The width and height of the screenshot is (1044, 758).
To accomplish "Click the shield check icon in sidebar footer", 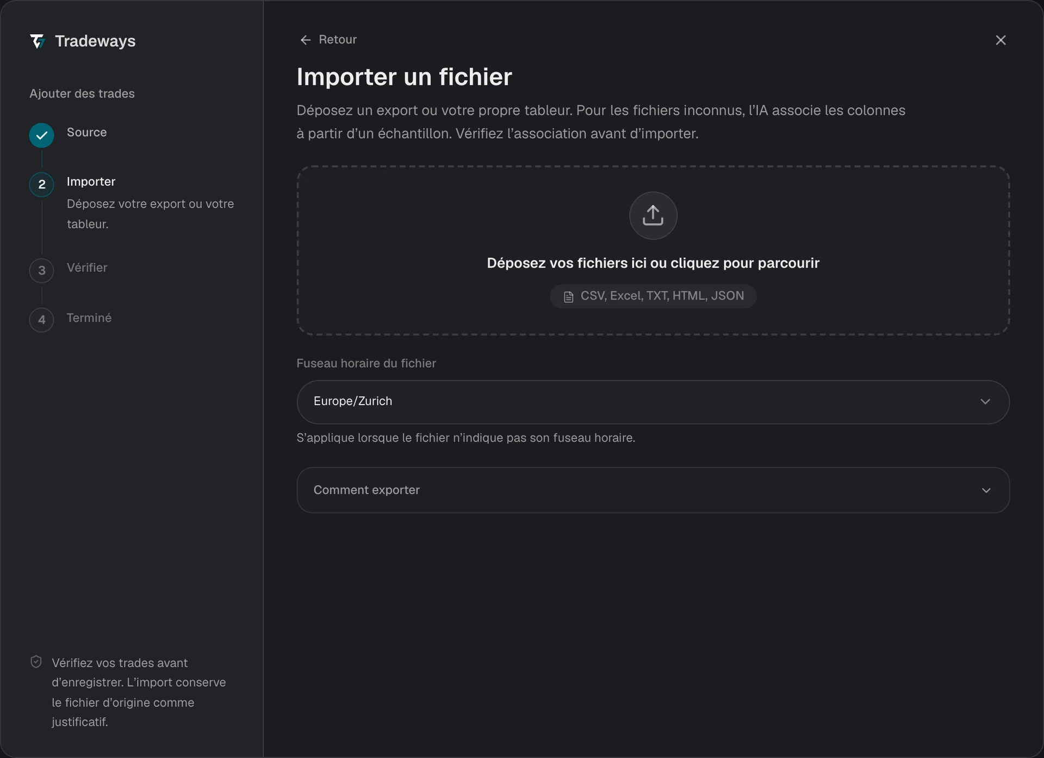I will (x=36, y=662).
